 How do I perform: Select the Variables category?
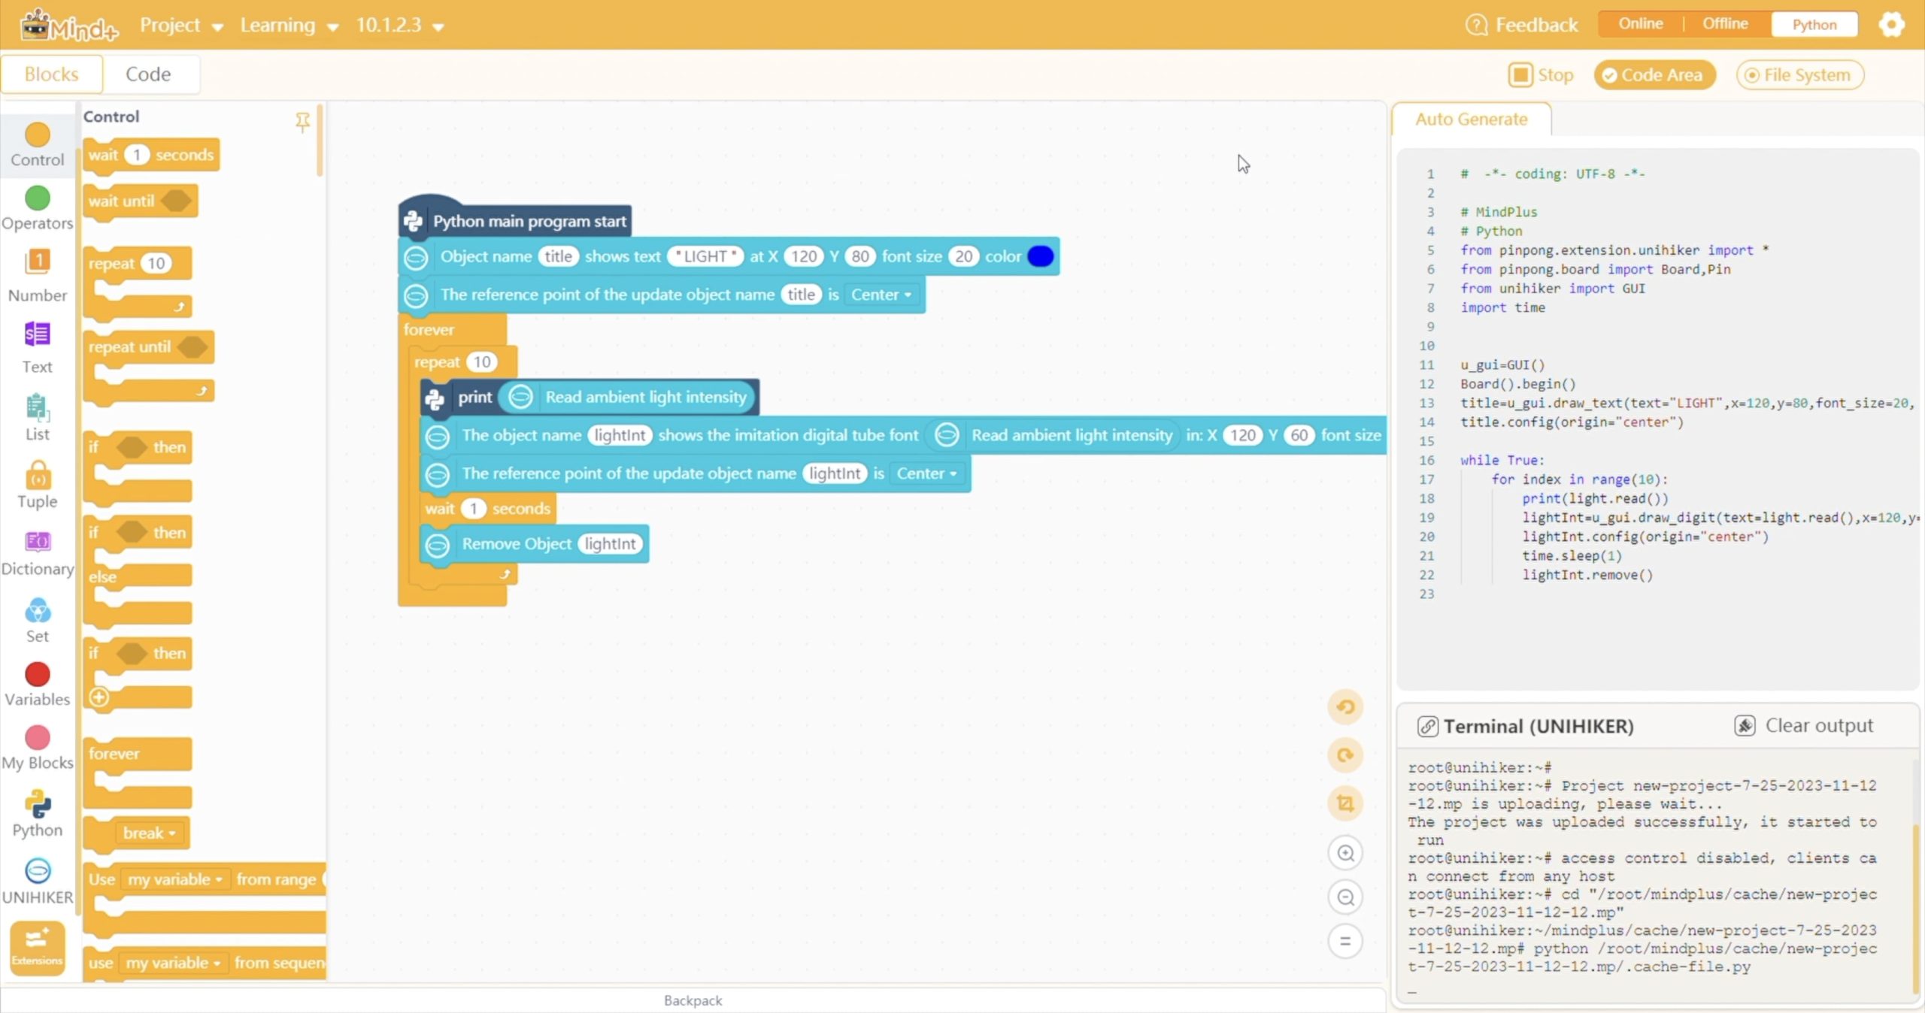pyautogui.click(x=37, y=683)
